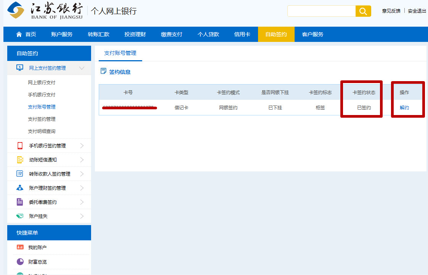Expand 账户挂失 using its arrow

click(x=82, y=216)
